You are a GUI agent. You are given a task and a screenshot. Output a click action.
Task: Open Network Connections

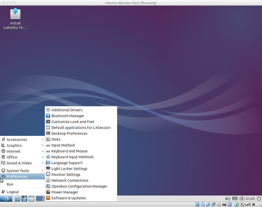click(x=81, y=180)
